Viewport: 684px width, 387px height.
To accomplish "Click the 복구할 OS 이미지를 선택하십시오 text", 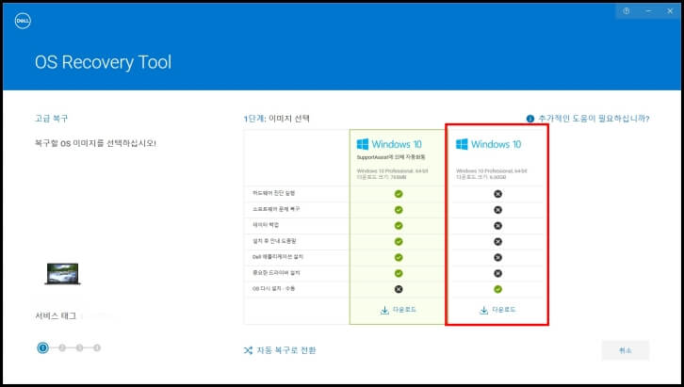I will tap(95, 143).
